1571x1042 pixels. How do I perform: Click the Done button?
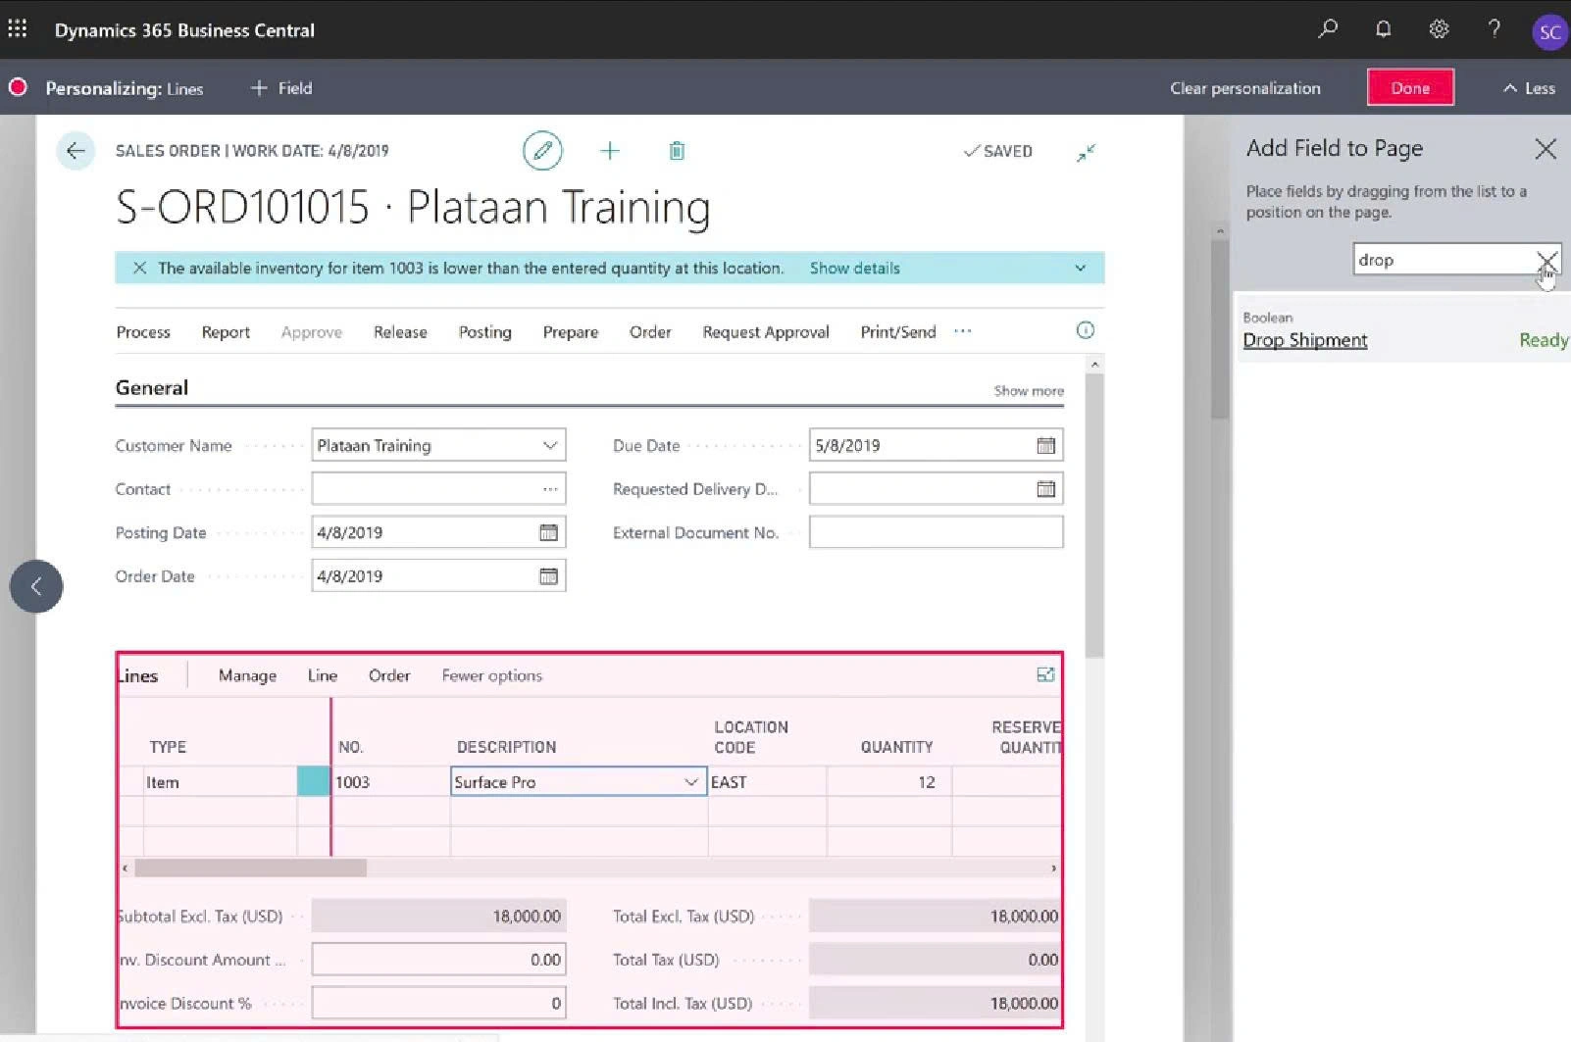(x=1410, y=87)
